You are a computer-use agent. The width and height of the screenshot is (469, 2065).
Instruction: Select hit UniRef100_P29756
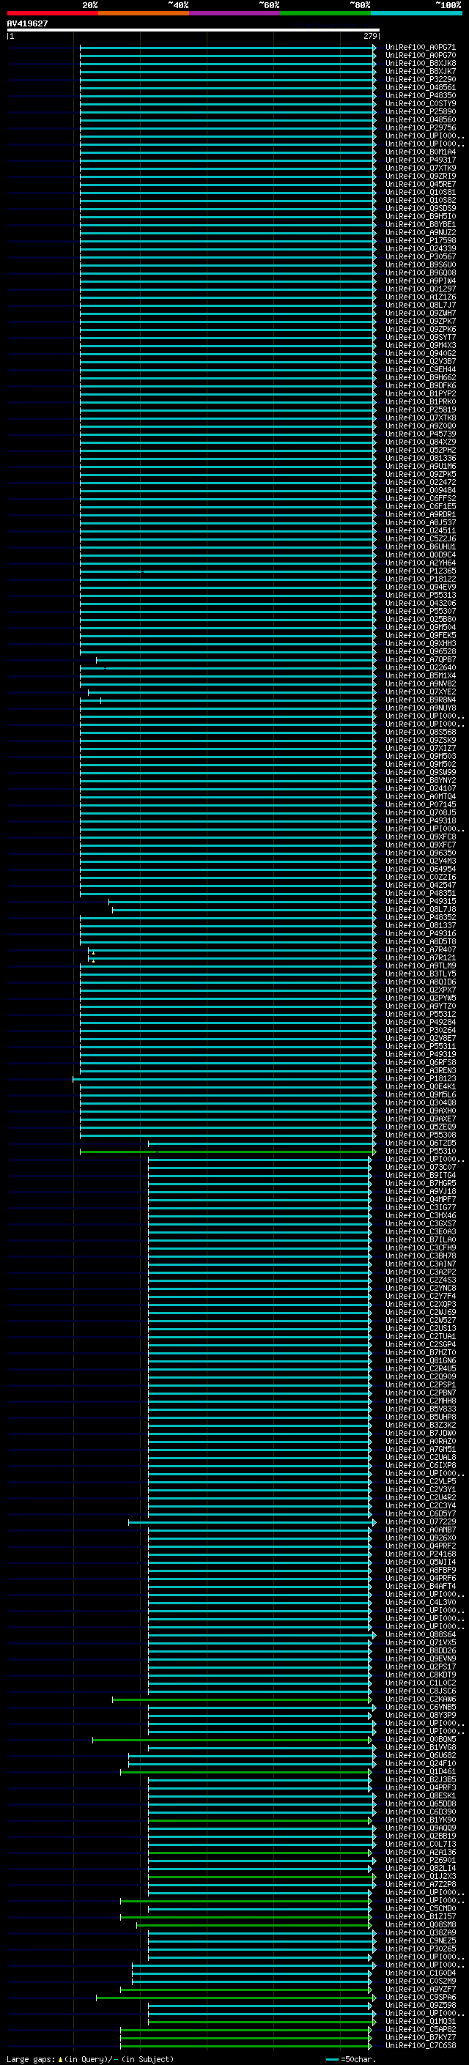coord(420,127)
